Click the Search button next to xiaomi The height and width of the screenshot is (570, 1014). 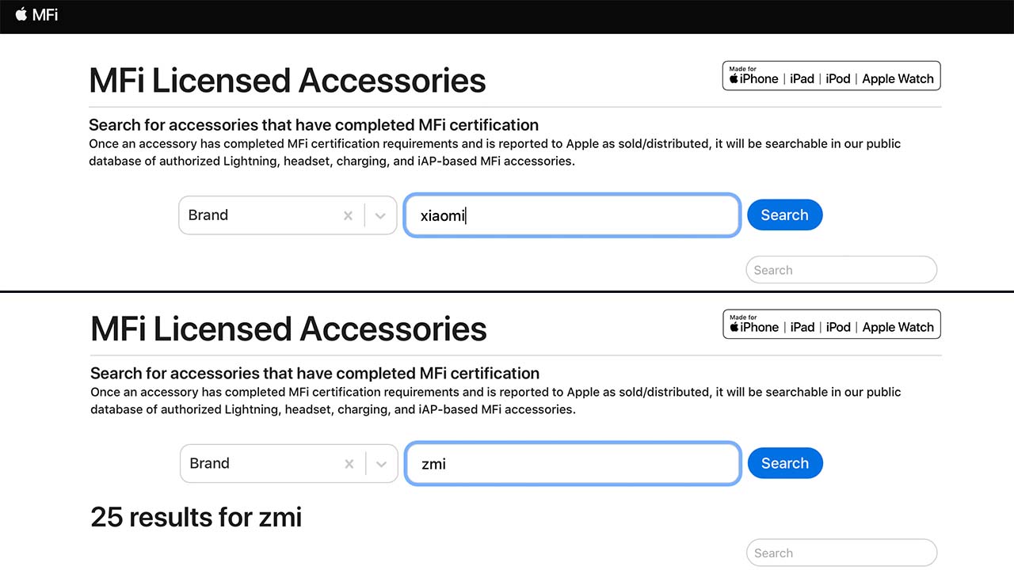pos(784,215)
